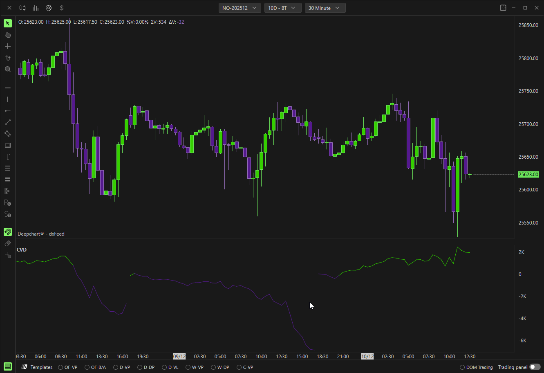This screenshot has width=544, height=373.
Task: Select the OF-VP template radio button
Action: tap(60, 367)
